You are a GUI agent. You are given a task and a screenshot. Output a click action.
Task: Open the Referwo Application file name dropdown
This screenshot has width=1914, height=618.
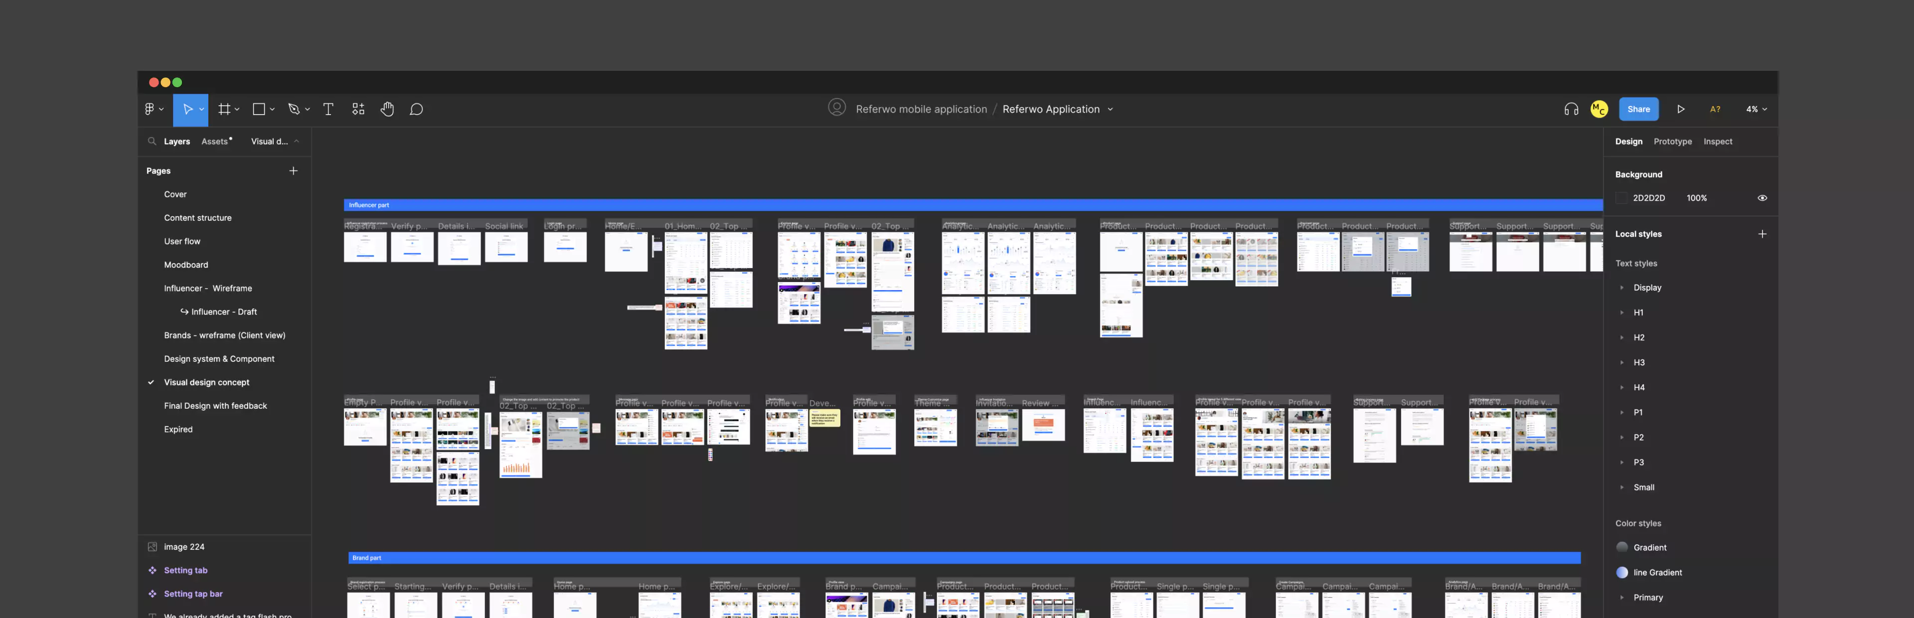coord(1110,109)
